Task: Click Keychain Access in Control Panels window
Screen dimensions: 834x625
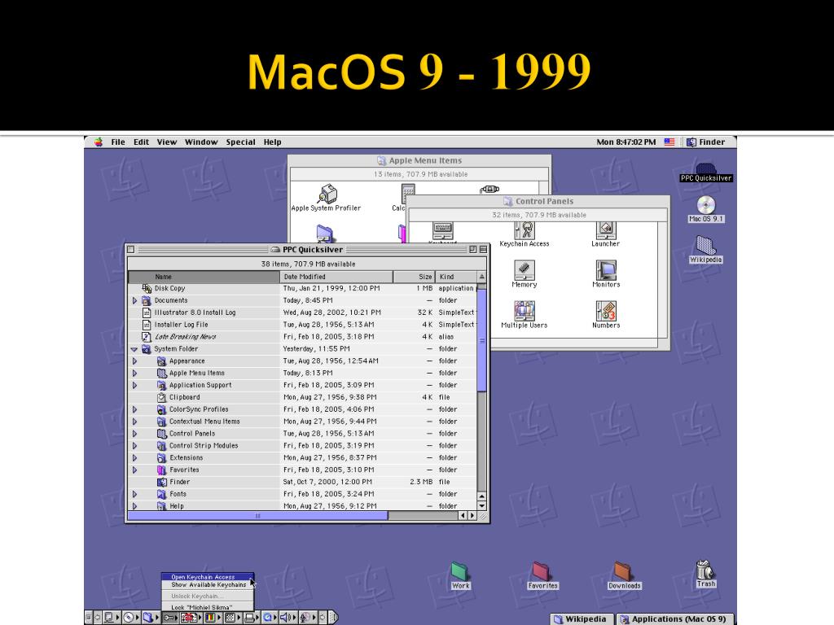Action: coord(525,235)
